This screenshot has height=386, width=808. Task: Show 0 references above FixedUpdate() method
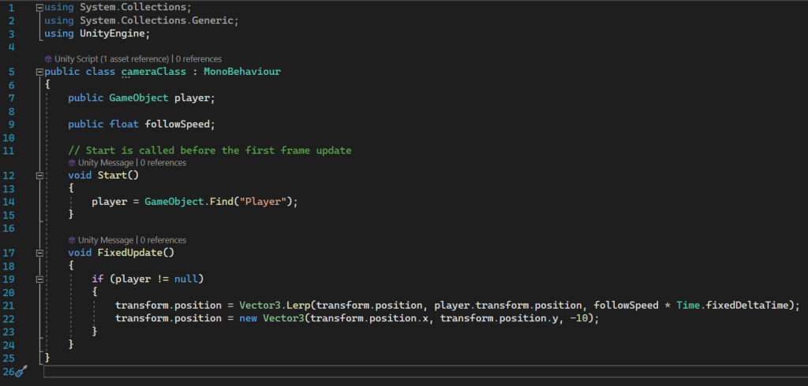(163, 240)
